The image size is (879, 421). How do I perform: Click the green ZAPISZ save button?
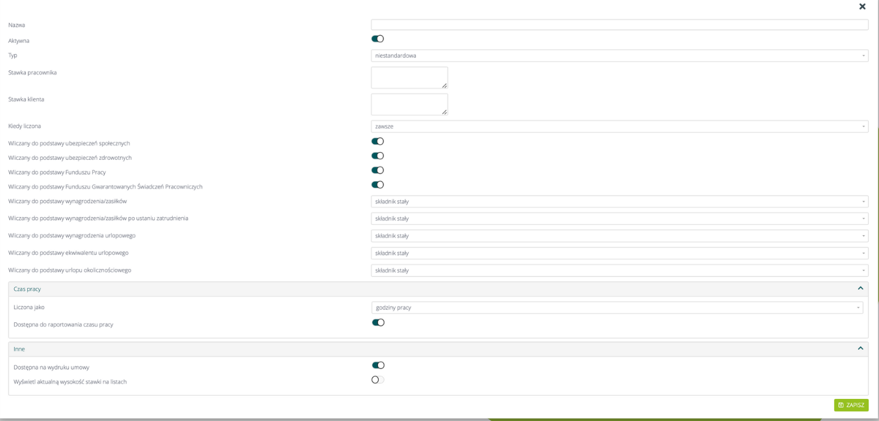coord(851,405)
